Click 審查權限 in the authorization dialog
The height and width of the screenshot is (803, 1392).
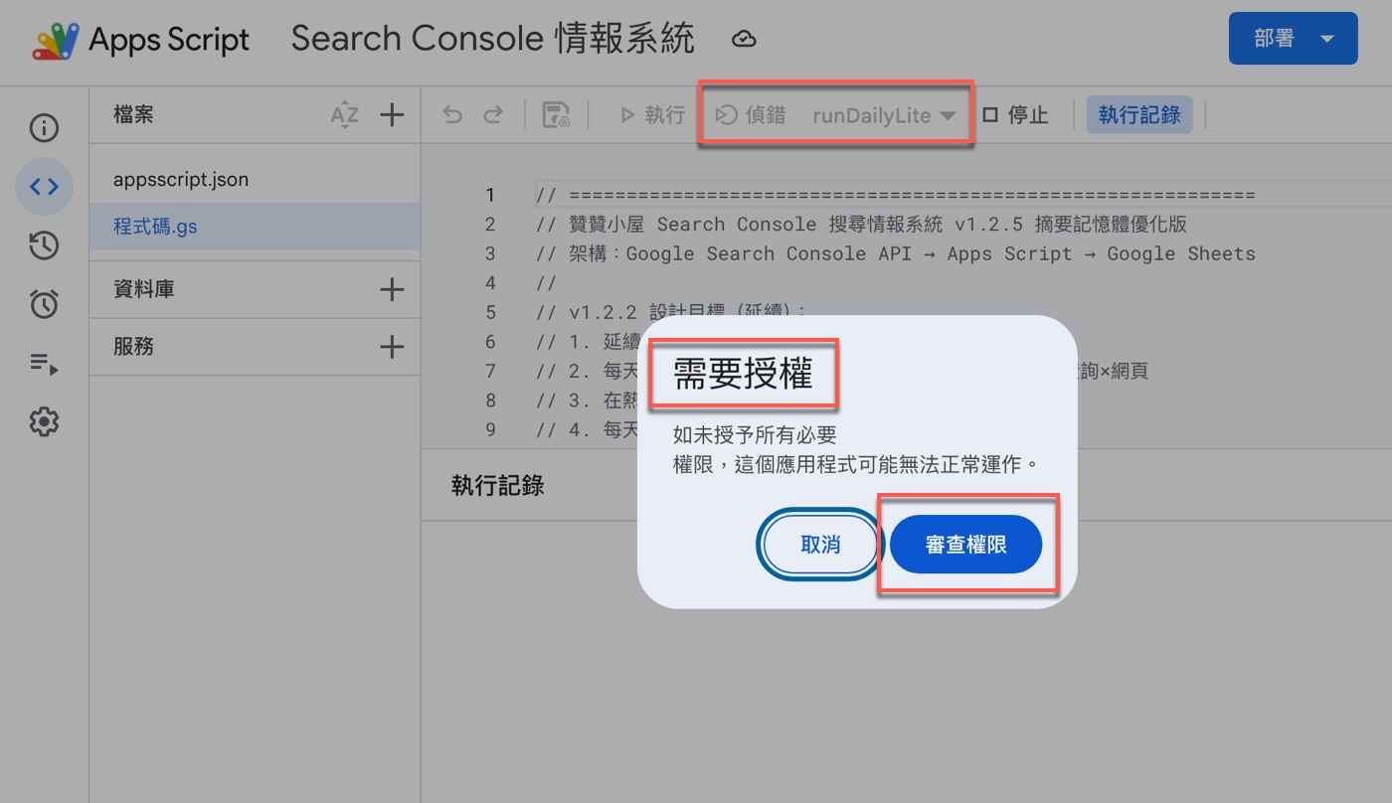965,545
